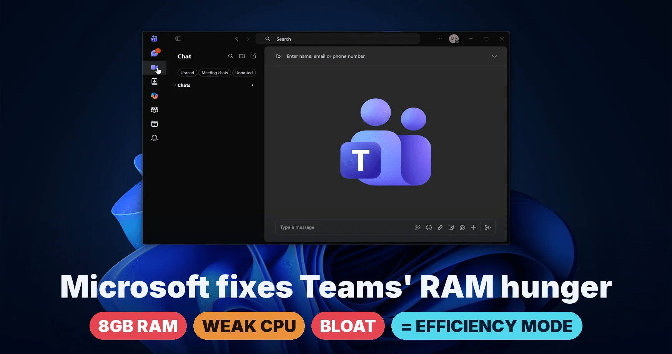Insert an image into the message

451,227
